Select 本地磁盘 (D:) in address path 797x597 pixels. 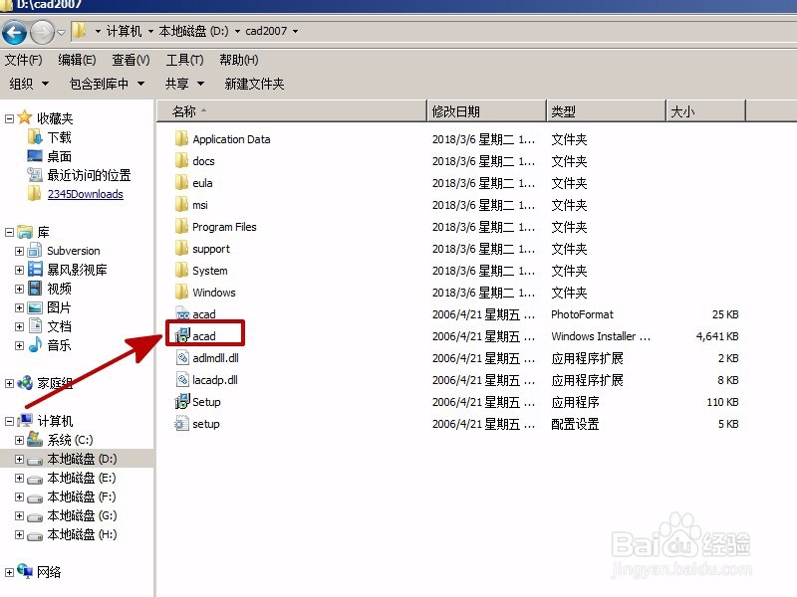[193, 32]
